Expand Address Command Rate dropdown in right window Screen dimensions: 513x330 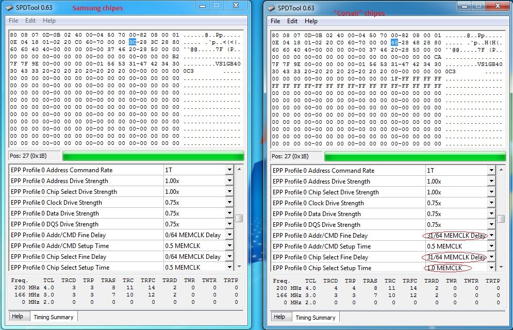491,170
